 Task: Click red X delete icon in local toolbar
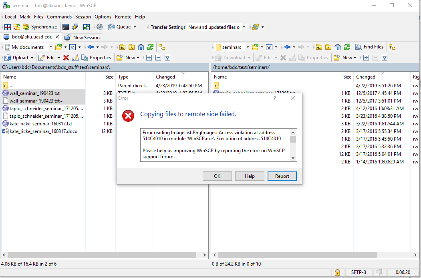point(66,58)
